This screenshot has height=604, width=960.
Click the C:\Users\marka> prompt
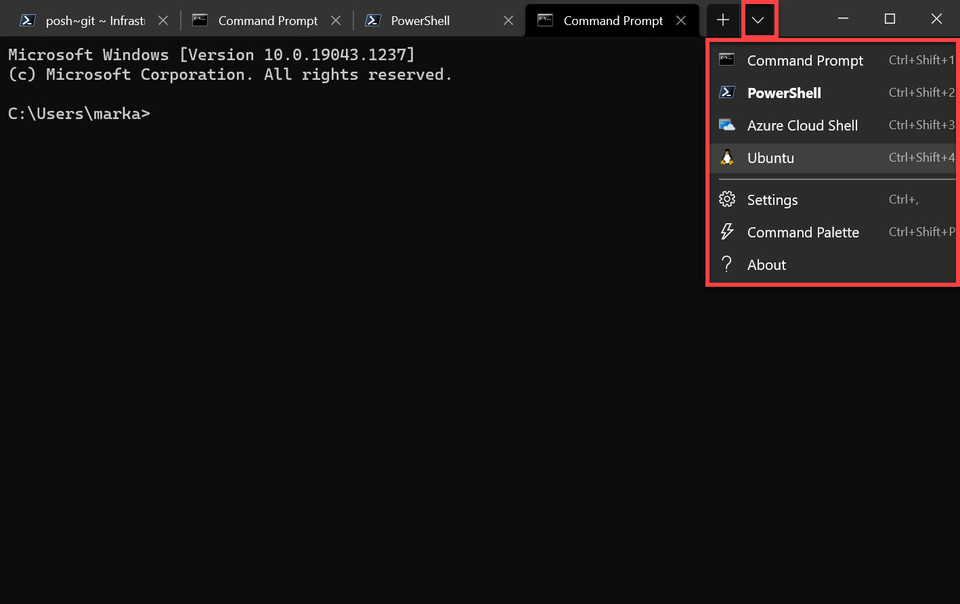(79, 113)
